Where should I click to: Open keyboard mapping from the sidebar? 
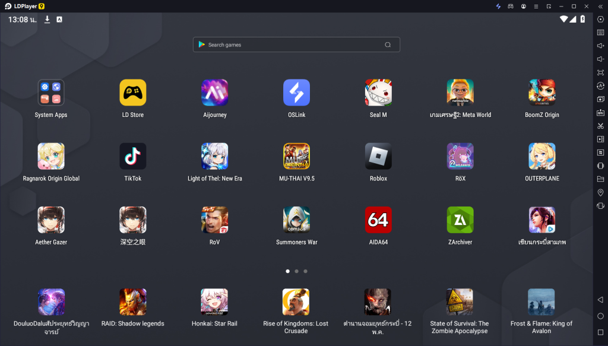[600, 32]
